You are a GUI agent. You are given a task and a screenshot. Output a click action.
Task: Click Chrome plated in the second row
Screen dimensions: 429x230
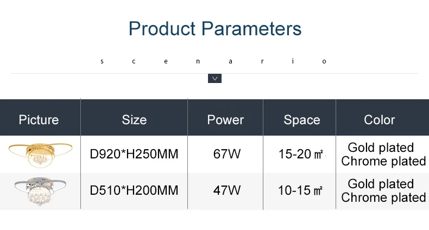[383, 197]
